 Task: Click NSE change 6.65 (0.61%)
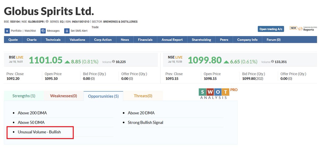point(241,61)
